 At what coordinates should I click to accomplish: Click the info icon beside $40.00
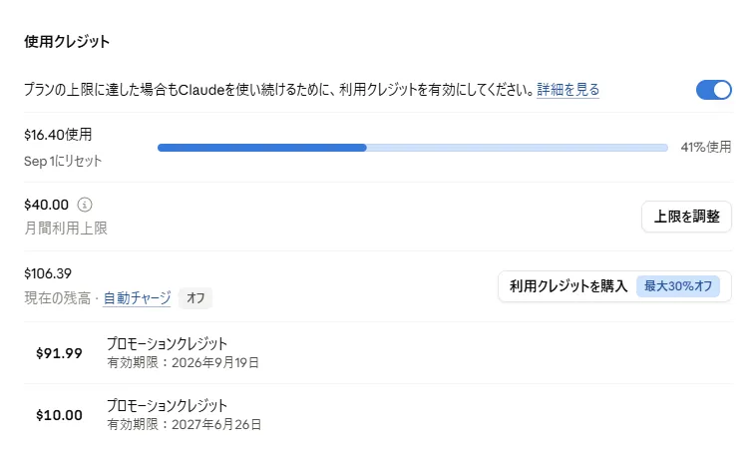pos(85,205)
